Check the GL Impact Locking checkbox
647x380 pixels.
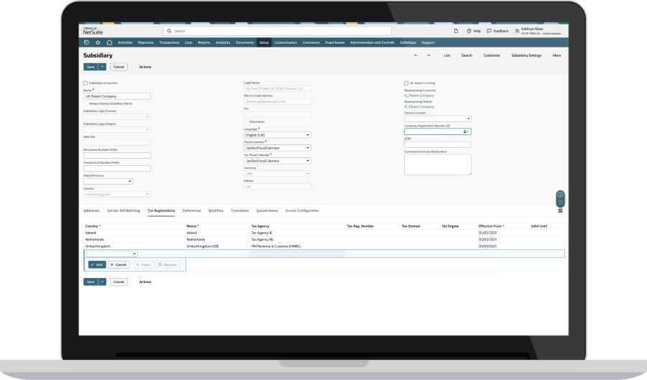406,83
